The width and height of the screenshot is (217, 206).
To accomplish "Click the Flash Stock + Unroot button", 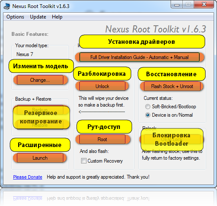I will tap(172, 86).
